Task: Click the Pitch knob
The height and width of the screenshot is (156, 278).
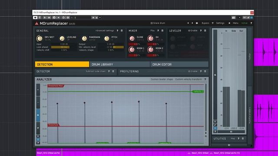Action: tap(107, 39)
